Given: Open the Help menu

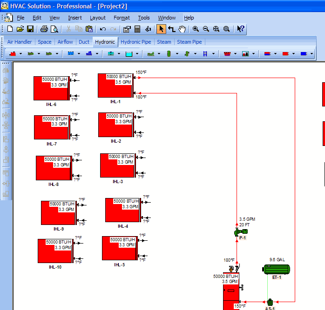Looking at the screenshot, I should (x=189, y=18).
